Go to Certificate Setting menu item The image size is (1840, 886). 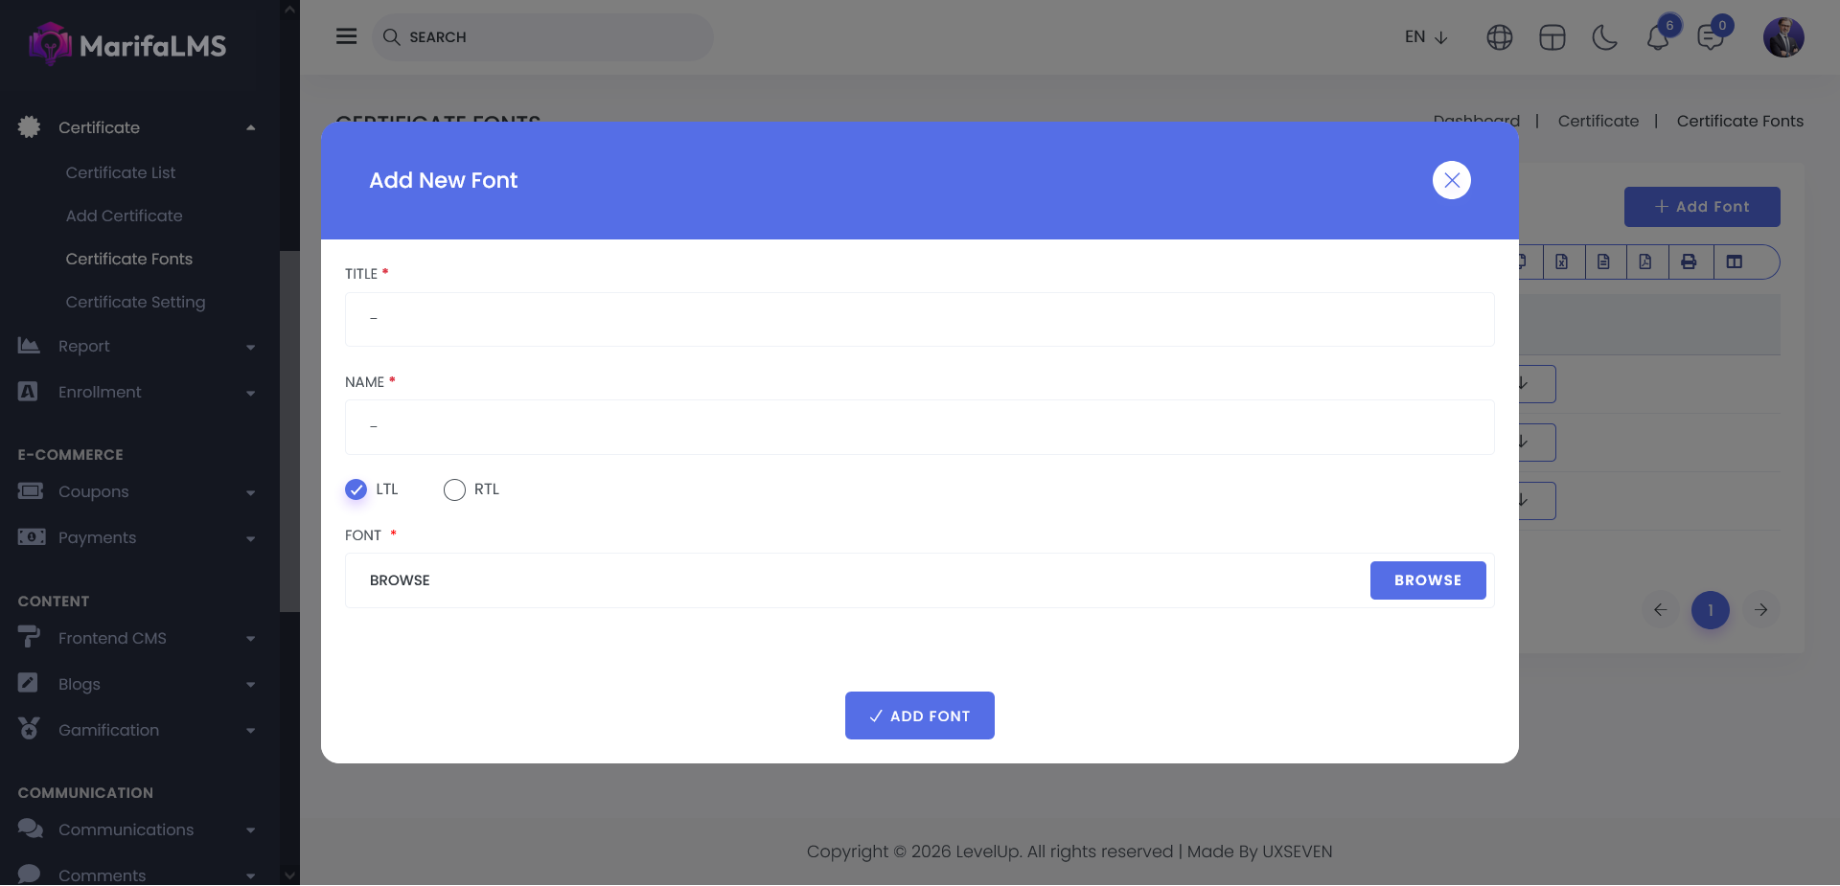pos(135,302)
